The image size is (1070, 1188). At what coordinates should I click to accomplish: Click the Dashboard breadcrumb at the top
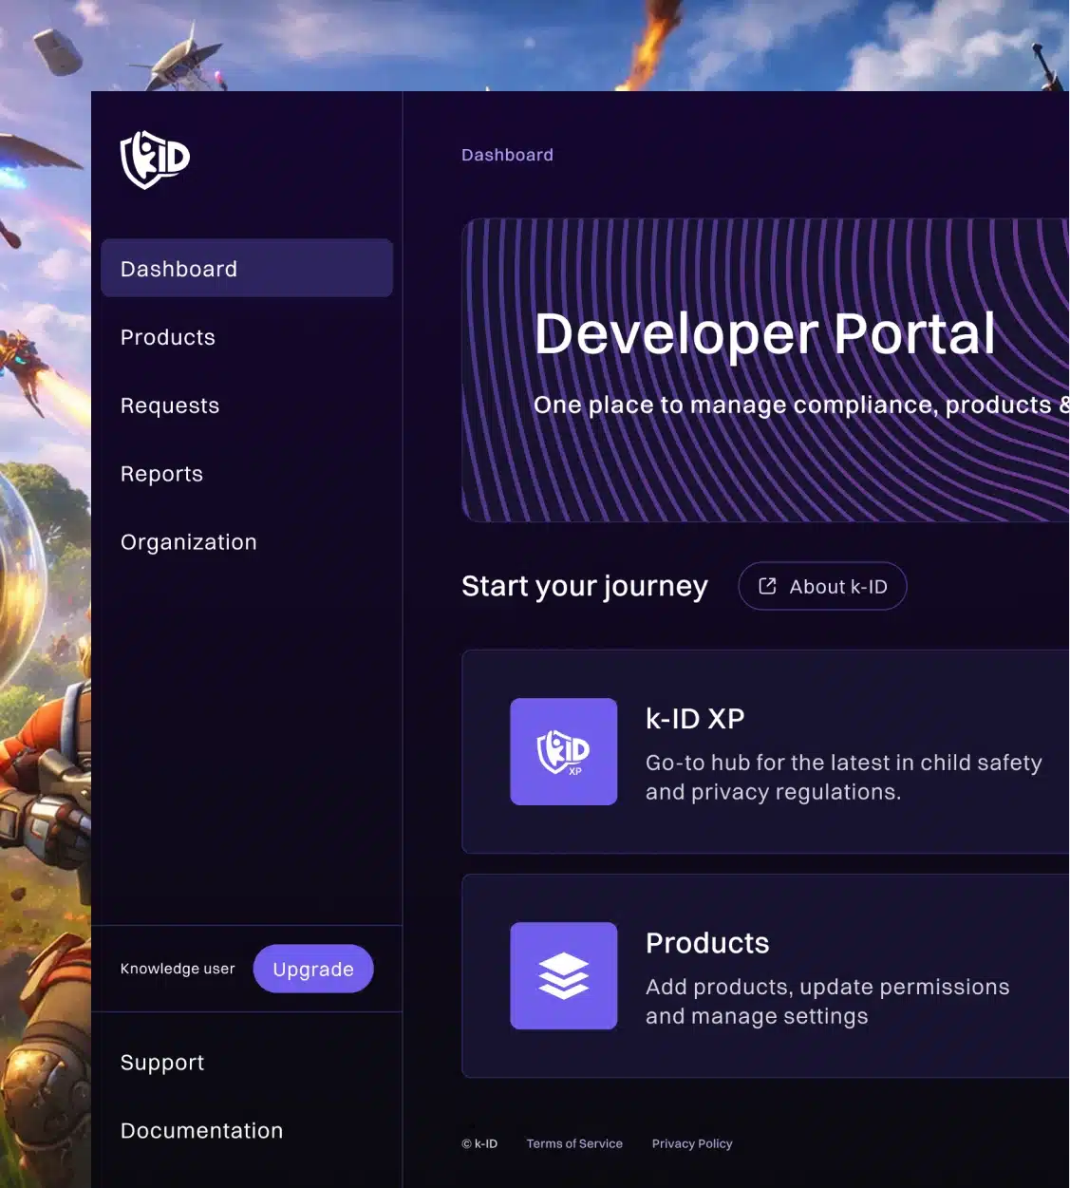(x=507, y=154)
